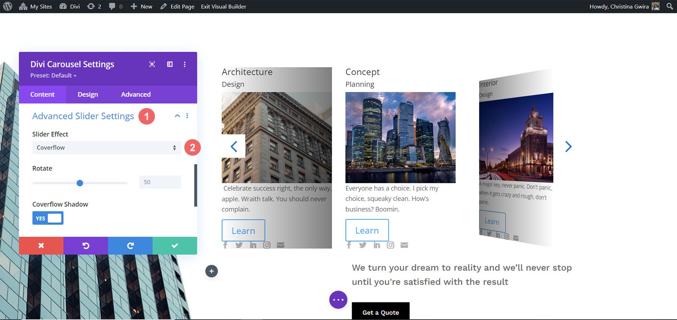Click the red discard changes button
The width and height of the screenshot is (677, 320).
pos(41,245)
